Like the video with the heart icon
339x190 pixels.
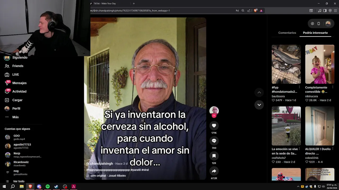[214, 126]
